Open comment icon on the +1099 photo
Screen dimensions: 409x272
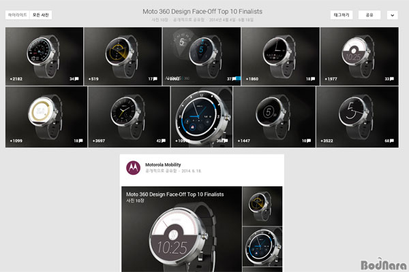point(81,141)
